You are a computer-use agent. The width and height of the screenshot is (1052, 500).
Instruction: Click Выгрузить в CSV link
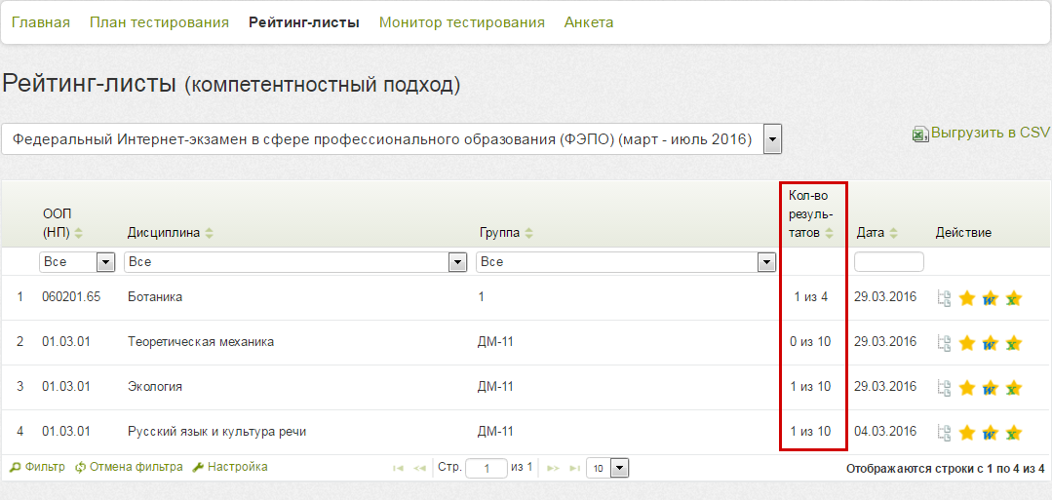click(990, 133)
